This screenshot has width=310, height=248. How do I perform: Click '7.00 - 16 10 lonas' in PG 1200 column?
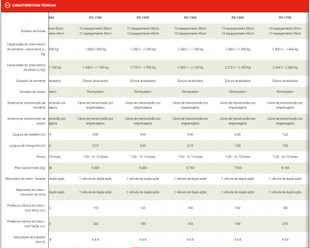pos(143,157)
